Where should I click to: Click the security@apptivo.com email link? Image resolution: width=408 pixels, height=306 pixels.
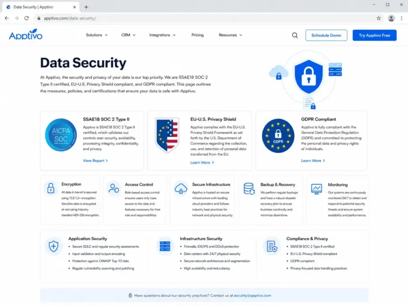click(252, 295)
